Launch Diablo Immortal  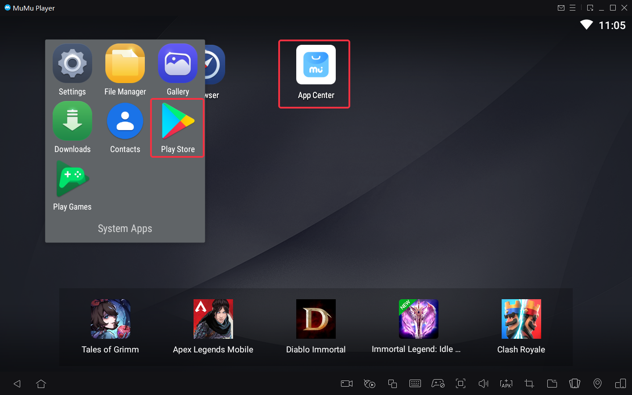click(x=316, y=319)
